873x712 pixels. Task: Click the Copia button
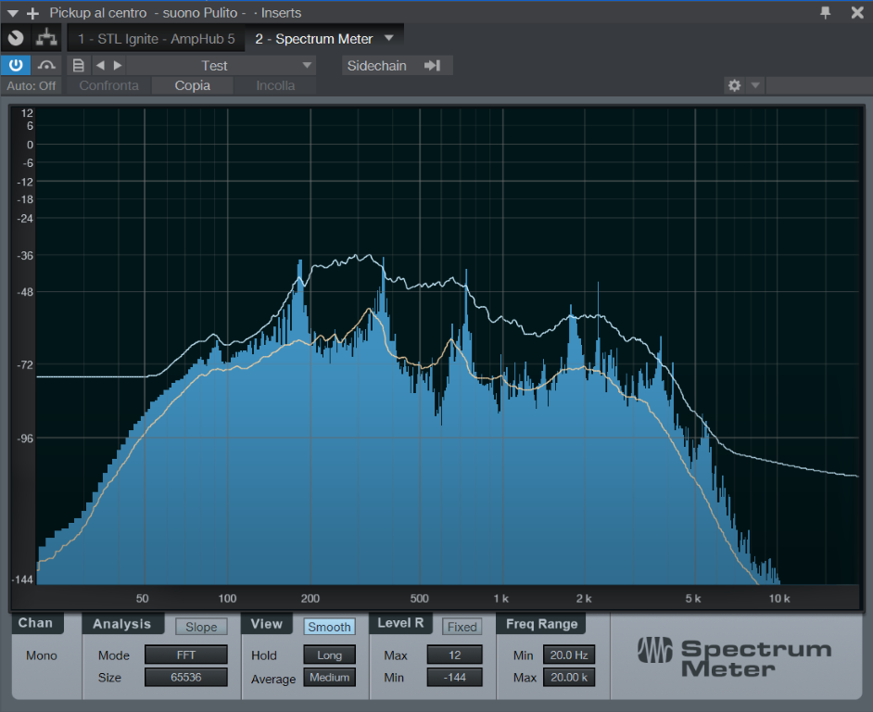click(193, 85)
